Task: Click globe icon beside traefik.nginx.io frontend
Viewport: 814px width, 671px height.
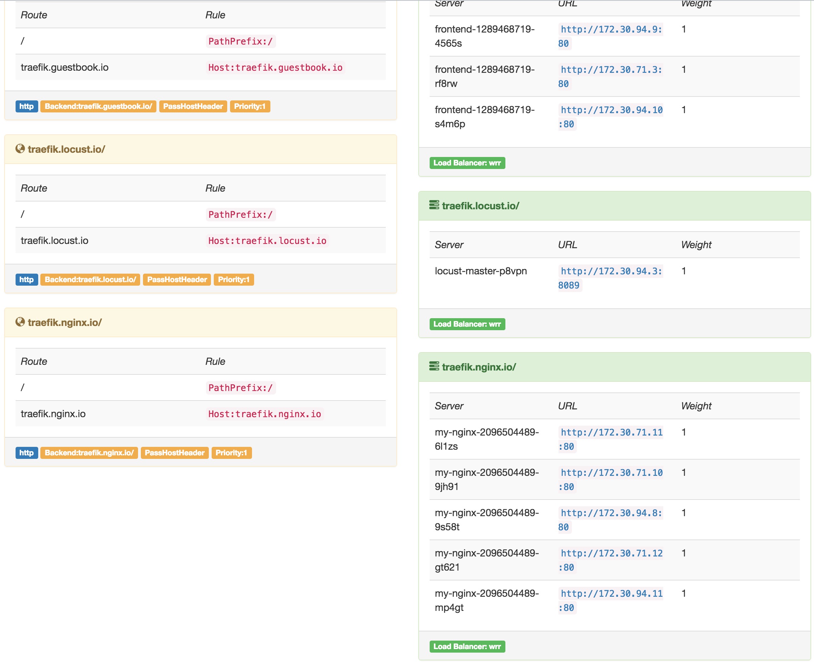Action: (x=20, y=322)
